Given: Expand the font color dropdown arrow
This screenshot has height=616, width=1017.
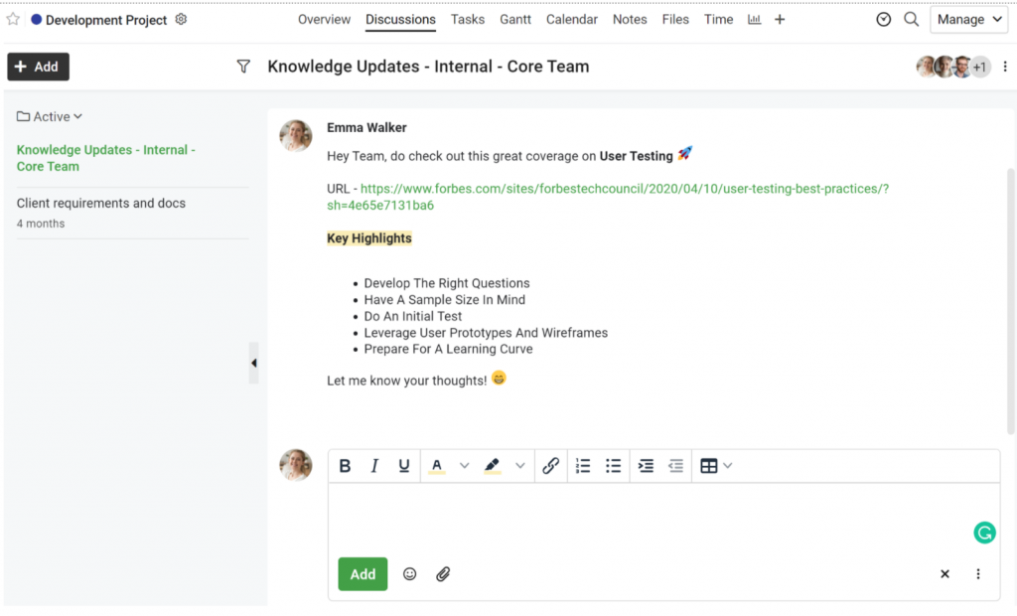Looking at the screenshot, I should [x=465, y=465].
